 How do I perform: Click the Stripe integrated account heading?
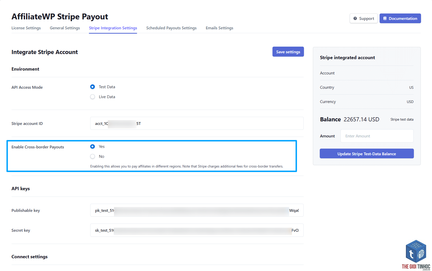[347, 58]
